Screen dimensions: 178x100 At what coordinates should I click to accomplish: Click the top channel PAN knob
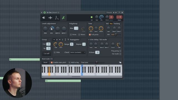point(97,17)
